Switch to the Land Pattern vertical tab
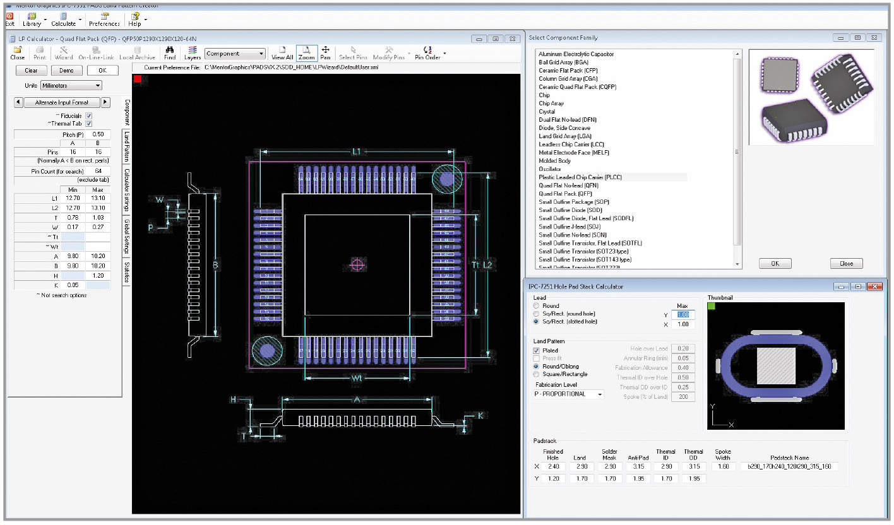 pyautogui.click(x=127, y=146)
